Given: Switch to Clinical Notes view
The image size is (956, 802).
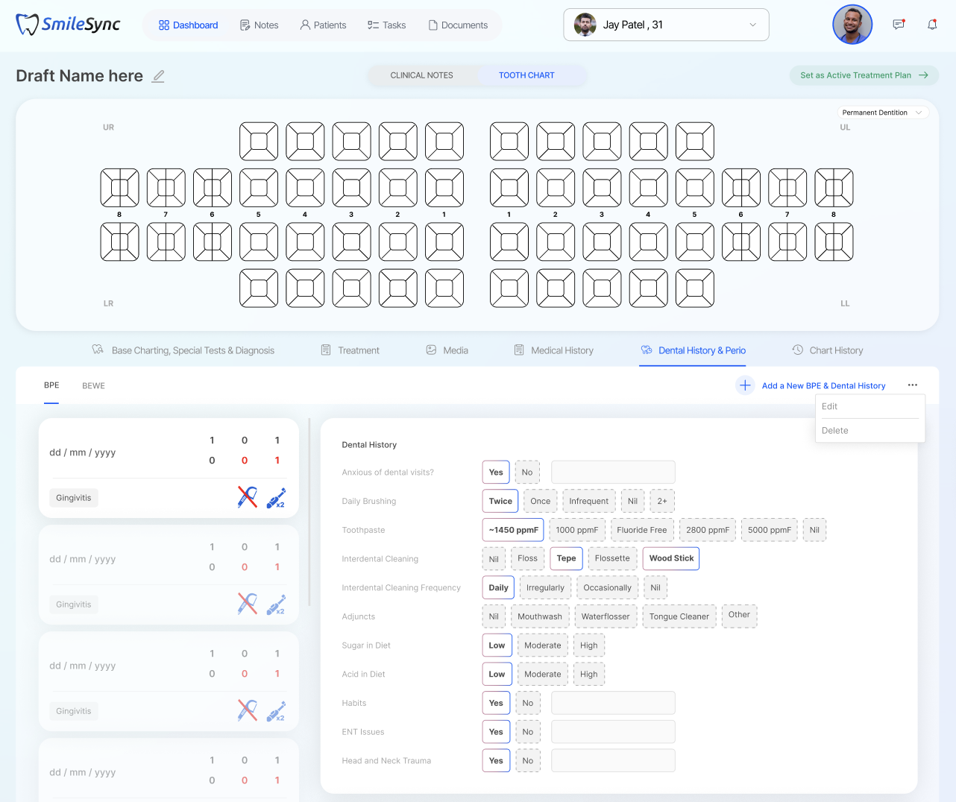Looking at the screenshot, I should tap(421, 75).
